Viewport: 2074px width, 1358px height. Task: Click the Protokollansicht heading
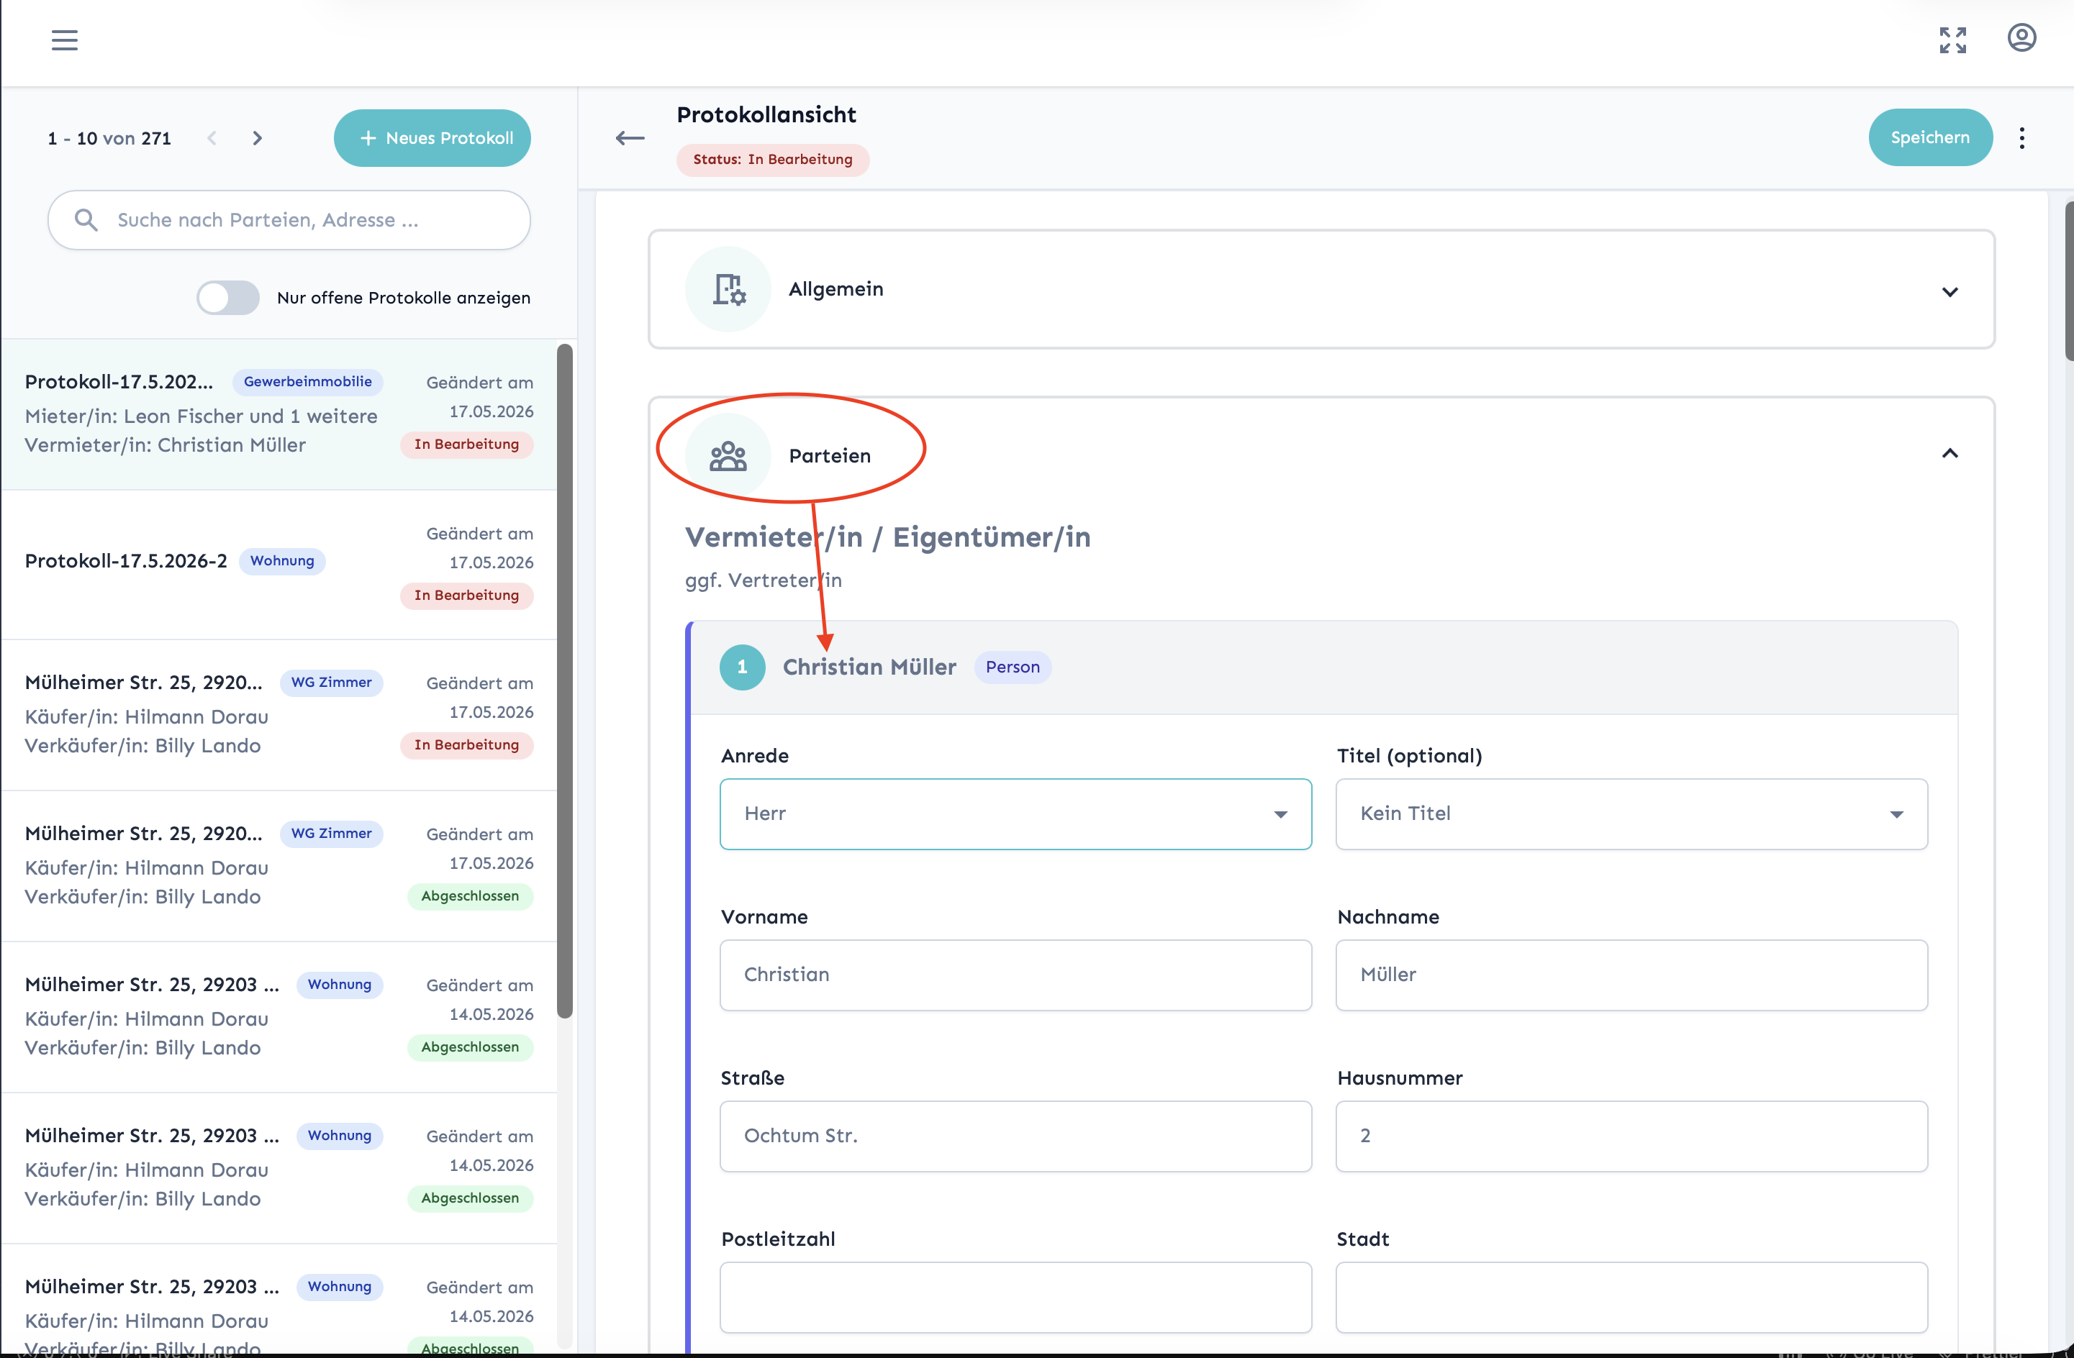pos(767,114)
